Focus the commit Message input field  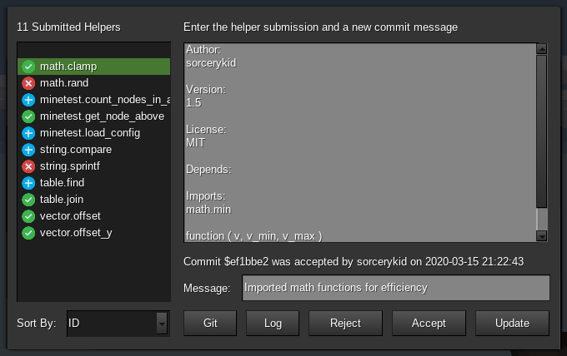[395, 288]
